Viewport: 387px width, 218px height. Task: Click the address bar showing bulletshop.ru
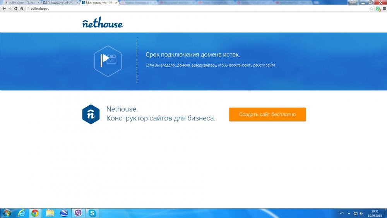pyautogui.click(x=193, y=9)
